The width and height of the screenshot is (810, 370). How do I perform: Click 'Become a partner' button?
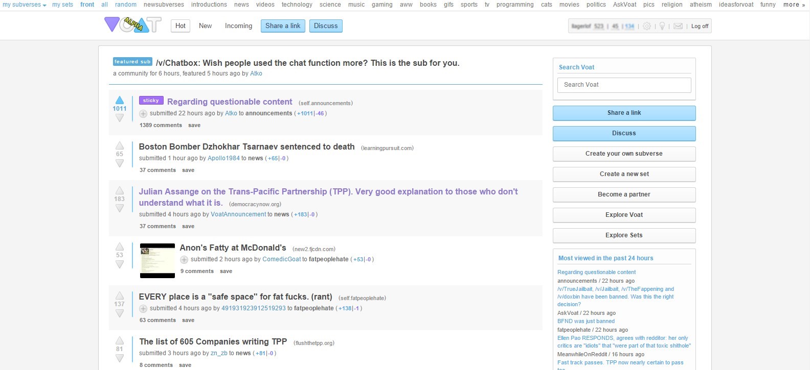click(x=624, y=194)
